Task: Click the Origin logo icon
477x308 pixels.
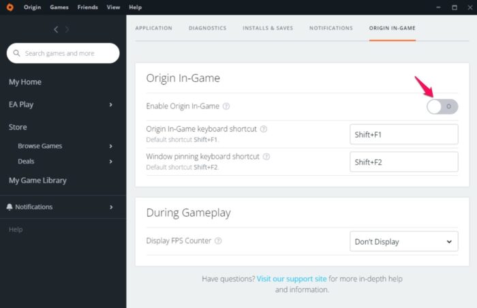Action: click(10, 7)
